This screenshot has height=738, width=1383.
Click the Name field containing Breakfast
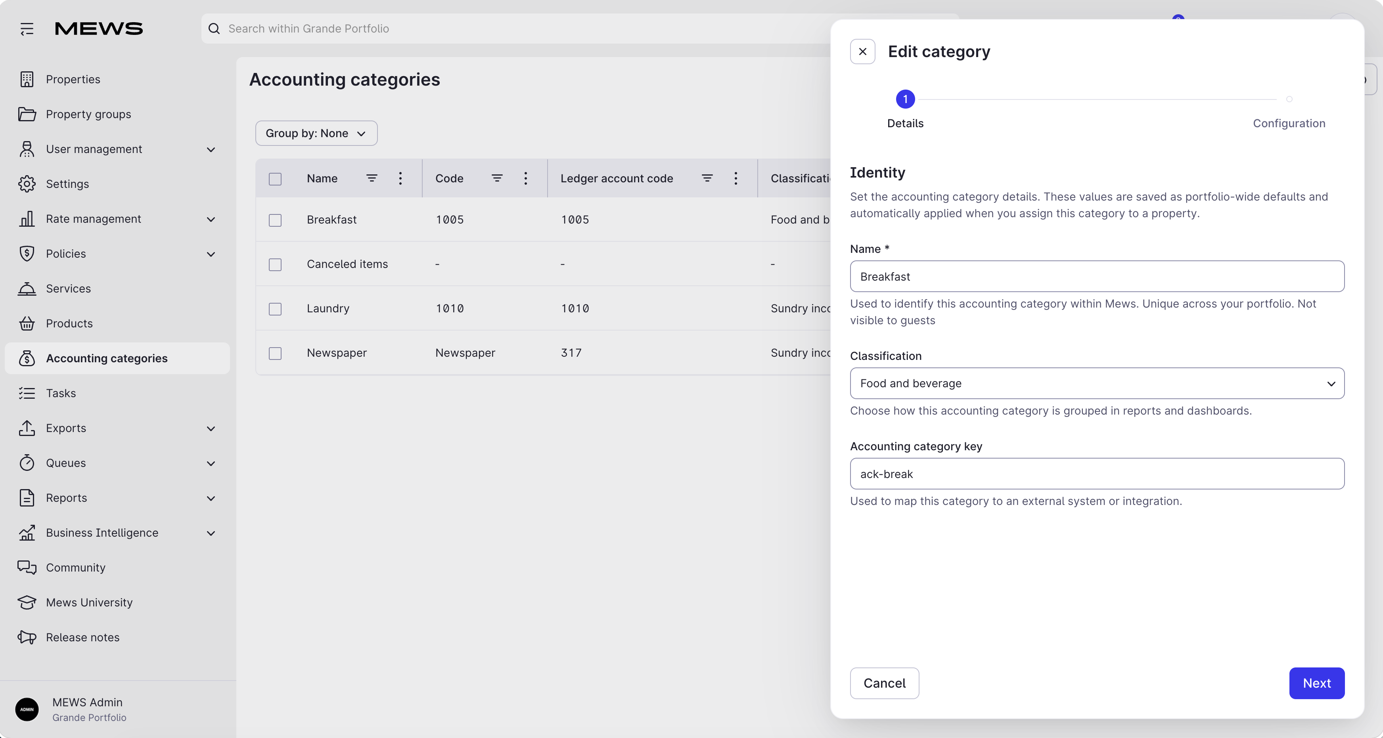[1097, 276]
